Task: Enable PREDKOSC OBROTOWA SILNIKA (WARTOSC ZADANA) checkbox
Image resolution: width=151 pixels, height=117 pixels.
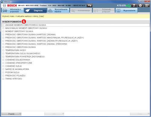Action: (3, 35)
